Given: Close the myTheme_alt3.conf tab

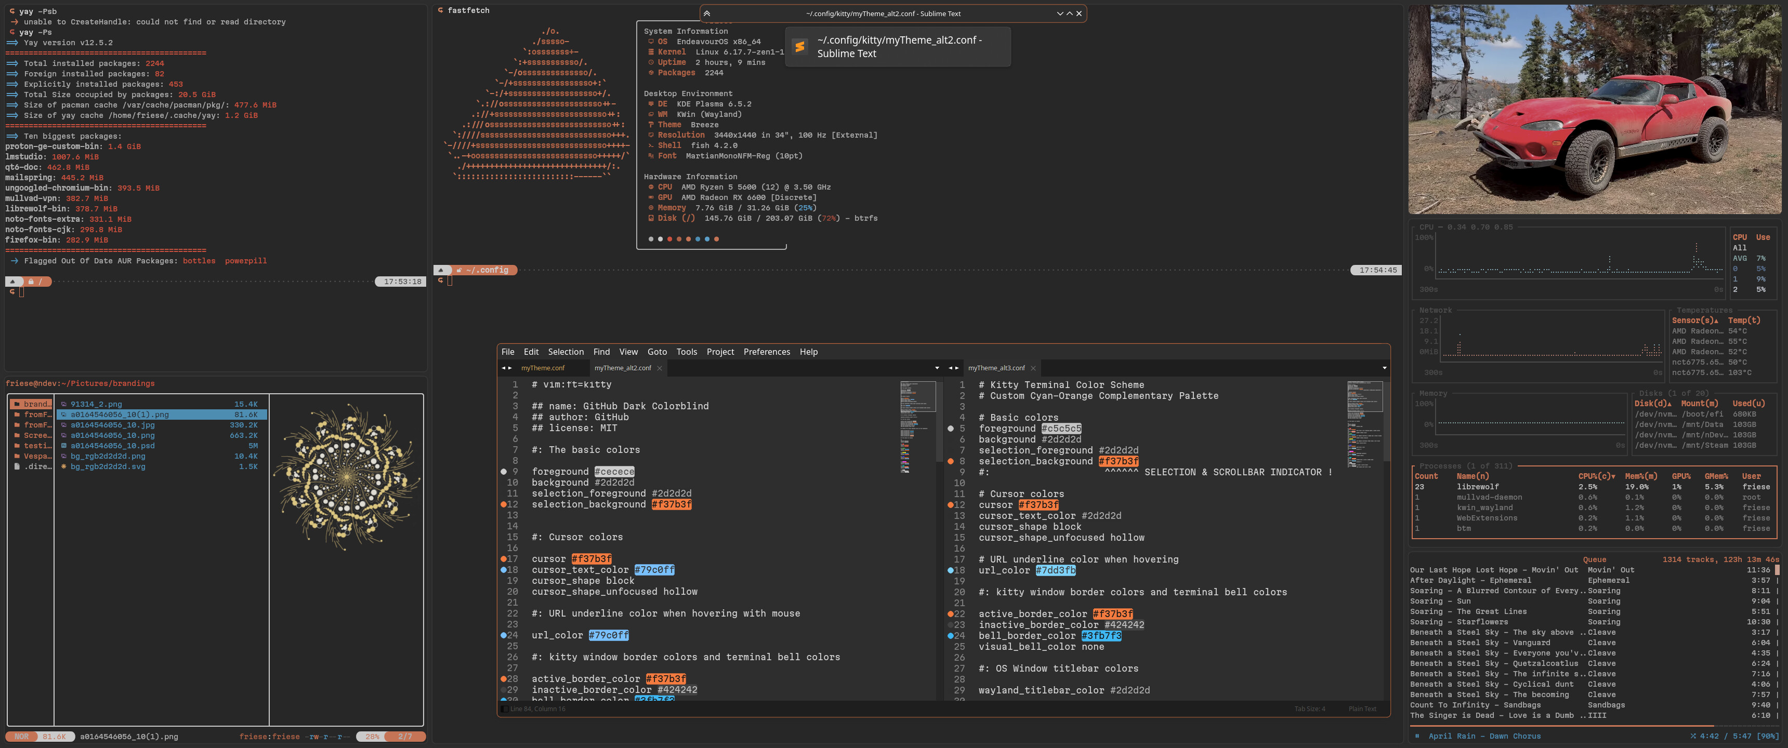Looking at the screenshot, I should [x=1033, y=368].
